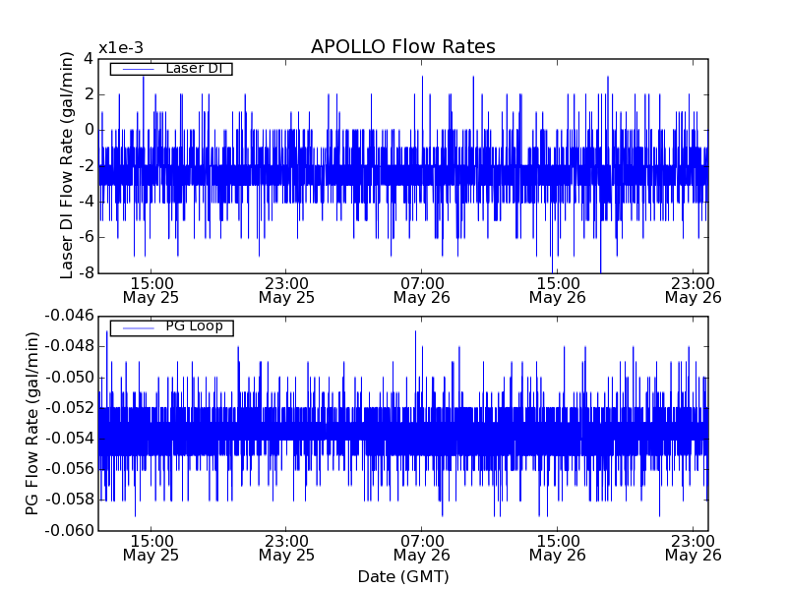Click the 4 tick on the upper y-axis
This screenshot has width=787, height=590.
(88, 59)
